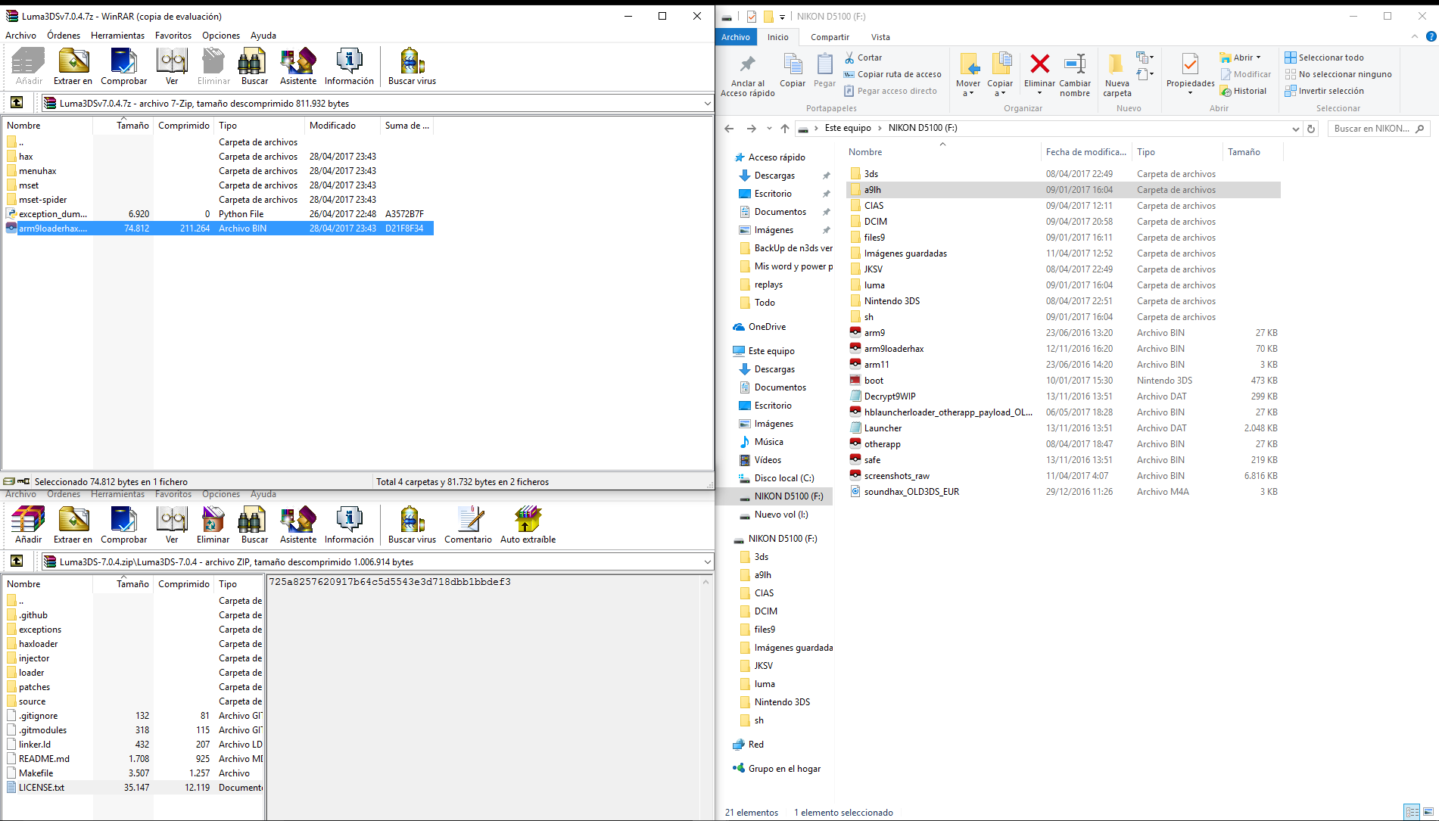Click 'Comprobar' icon in top WinRAR toolbar

[x=123, y=67]
